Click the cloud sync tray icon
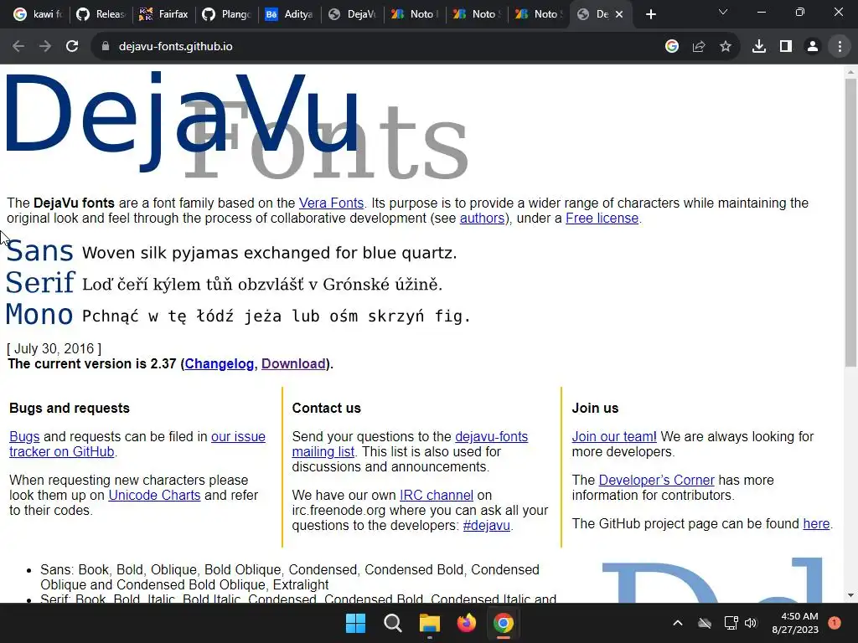The width and height of the screenshot is (858, 643). click(705, 623)
